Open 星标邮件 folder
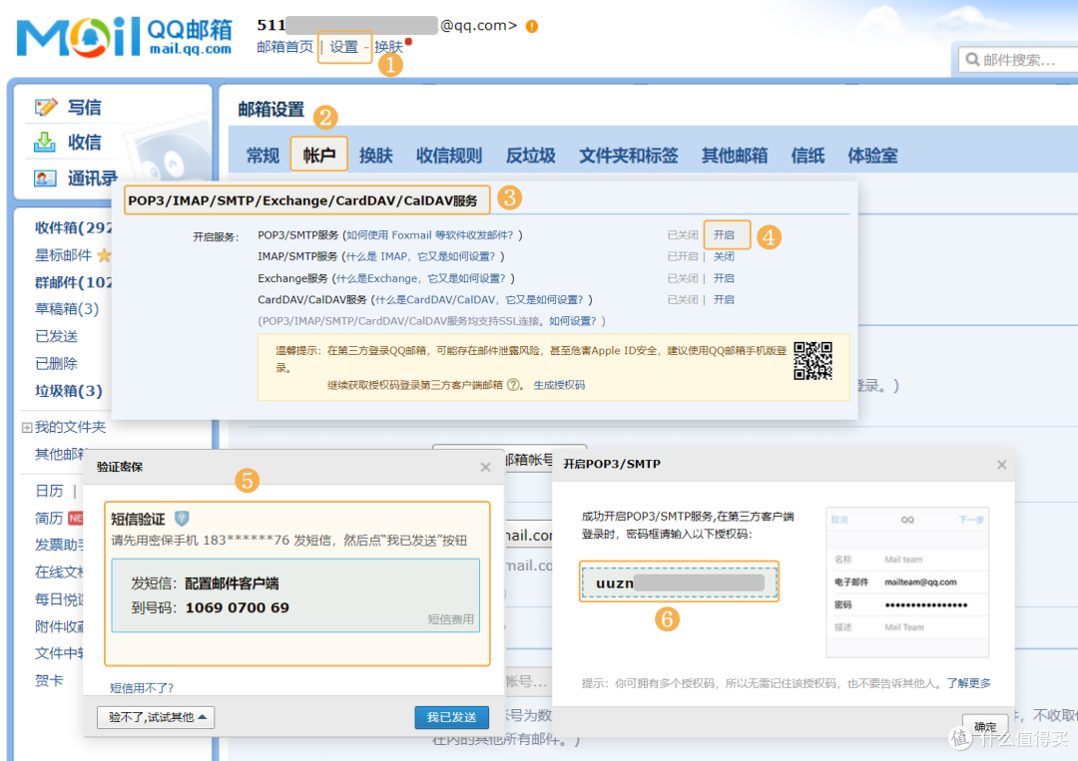The image size is (1078, 761). [x=63, y=255]
